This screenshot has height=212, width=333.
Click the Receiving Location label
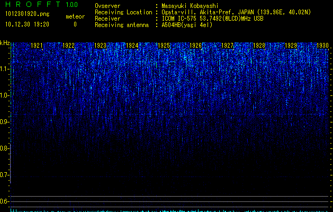click(123, 12)
